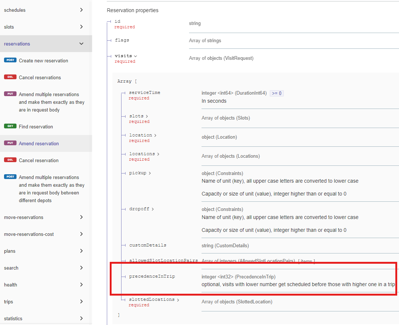399x325 pixels.
Task: Click the DEL badge beside Cancel reservations
Action: (x=10, y=77)
